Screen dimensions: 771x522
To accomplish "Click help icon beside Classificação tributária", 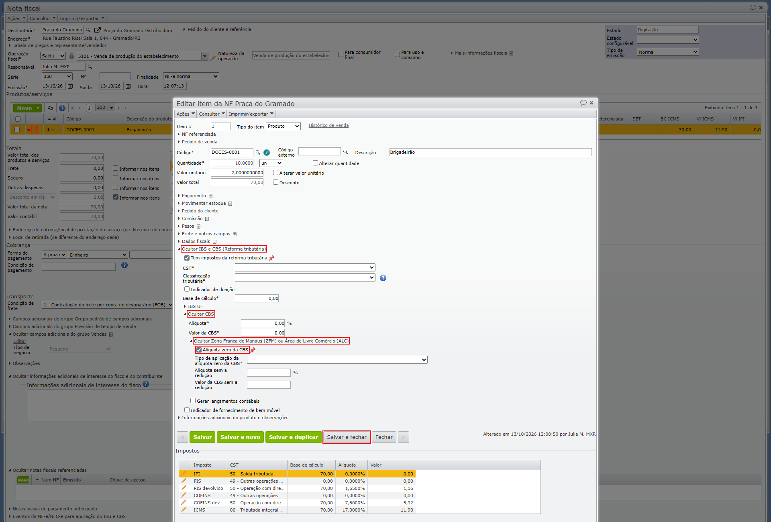I will point(383,278).
